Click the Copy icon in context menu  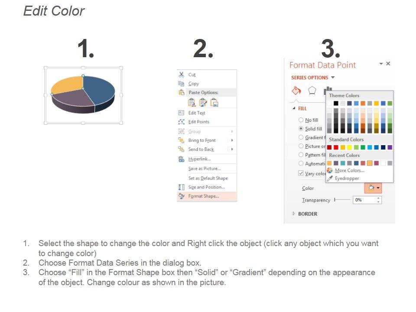[181, 84]
